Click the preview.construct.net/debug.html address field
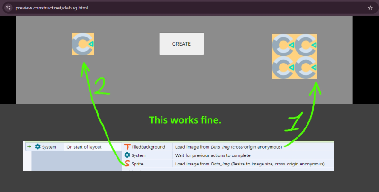Screen dimensions: 379x192 (x=52, y=8)
